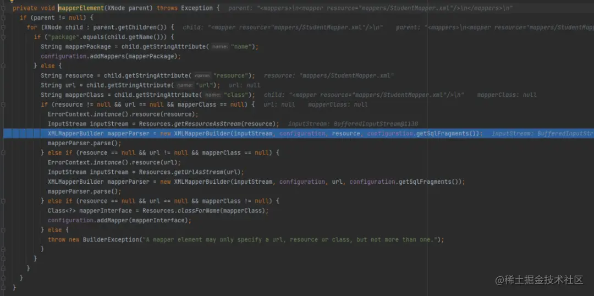Click the "url" string literal argument
The image size is (594, 296).
pos(205,85)
